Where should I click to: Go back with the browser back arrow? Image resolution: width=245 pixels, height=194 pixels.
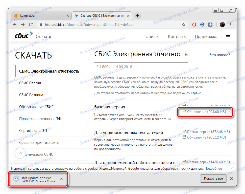pyautogui.click(x=15, y=25)
